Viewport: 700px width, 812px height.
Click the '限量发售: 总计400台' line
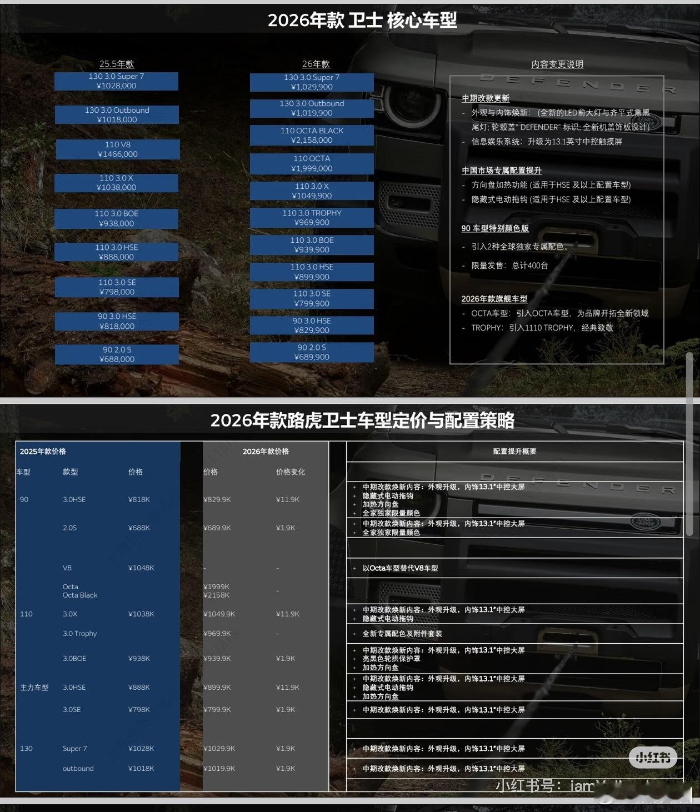509,265
